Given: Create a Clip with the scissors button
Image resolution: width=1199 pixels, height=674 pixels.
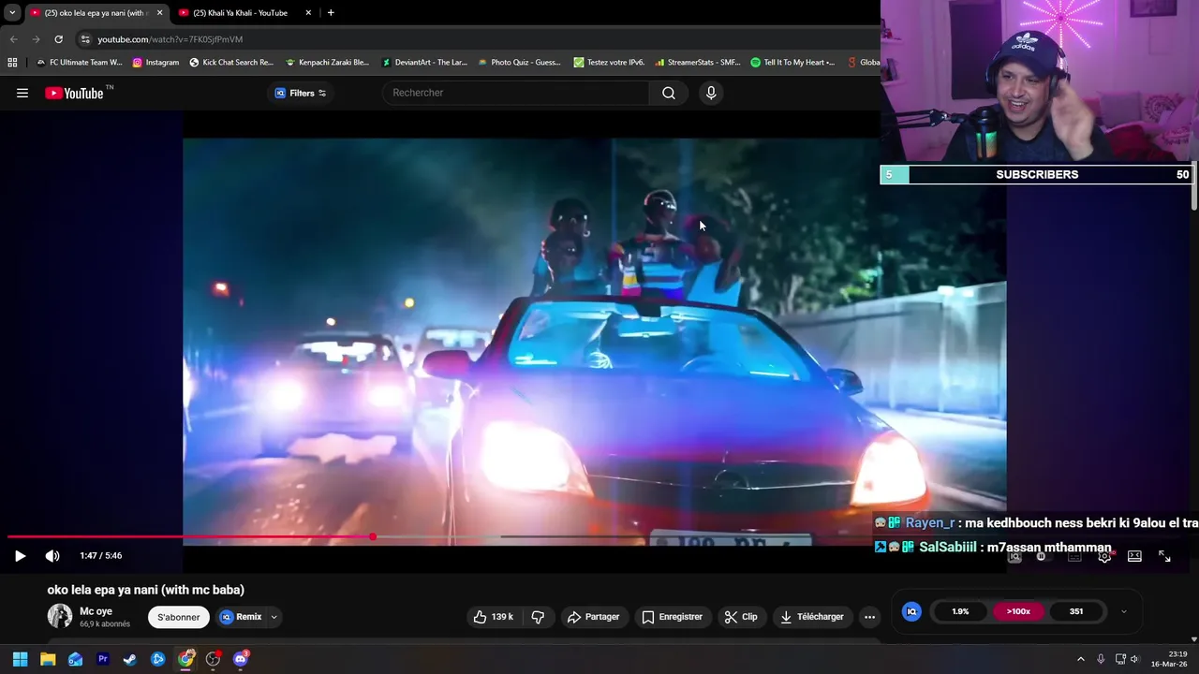Looking at the screenshot, I should pos(741,617).
